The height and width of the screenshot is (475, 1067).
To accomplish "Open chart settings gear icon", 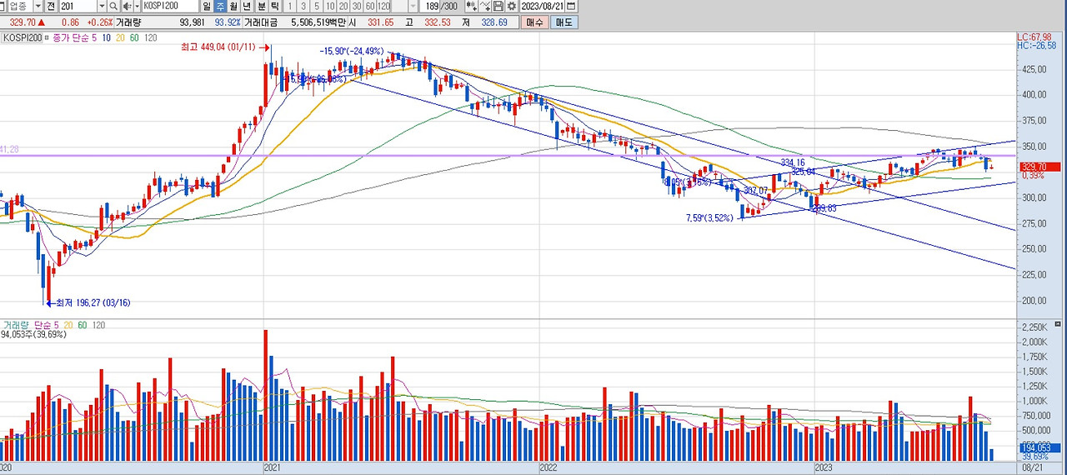I will pos(511,6).
